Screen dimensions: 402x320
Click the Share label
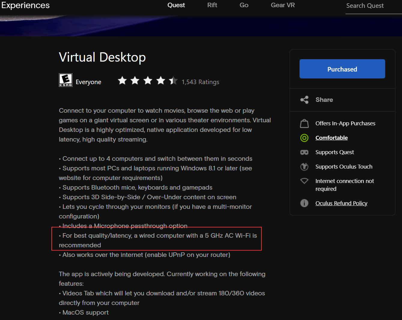(324, 100)
